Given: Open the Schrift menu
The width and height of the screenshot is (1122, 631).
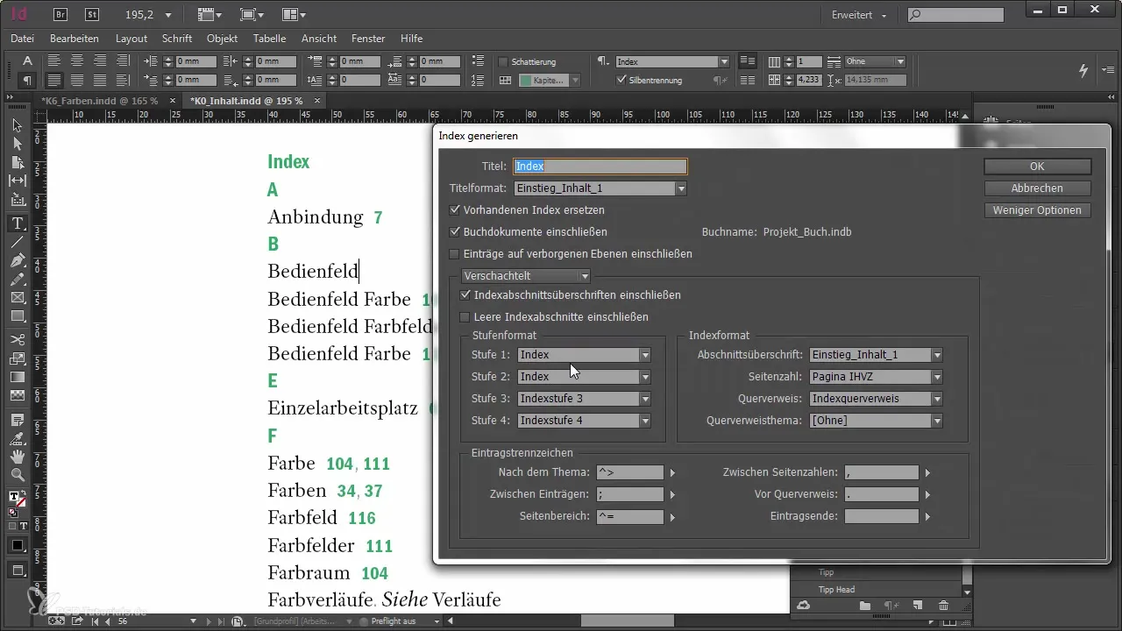Looking at the screenshot, I should click(x=177, y=39).
